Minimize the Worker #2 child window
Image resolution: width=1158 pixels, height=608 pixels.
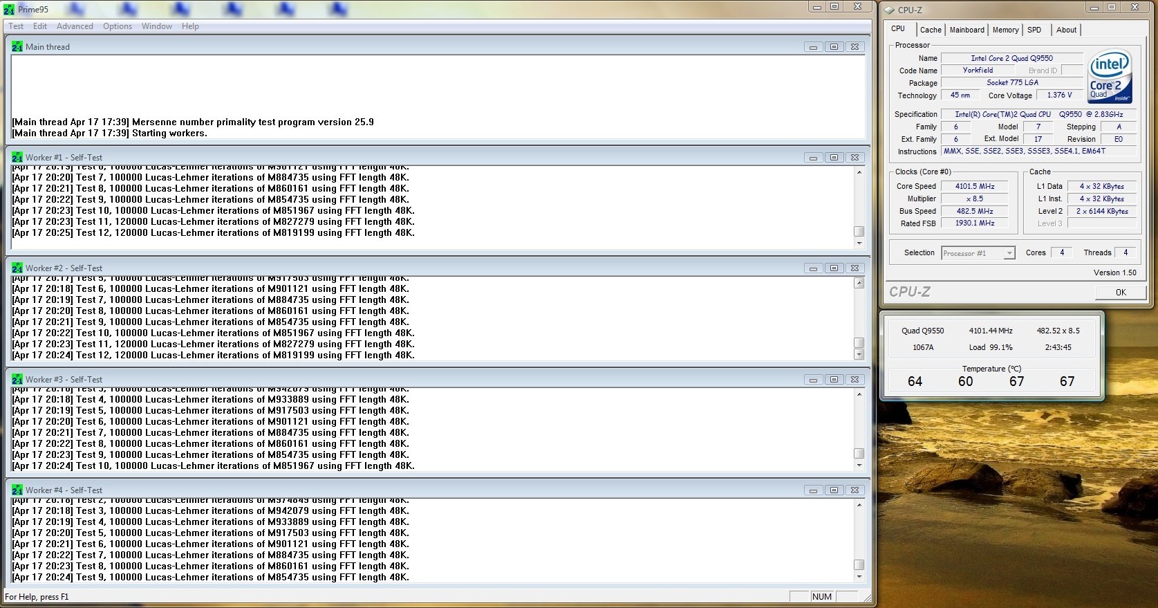(813, 268)
